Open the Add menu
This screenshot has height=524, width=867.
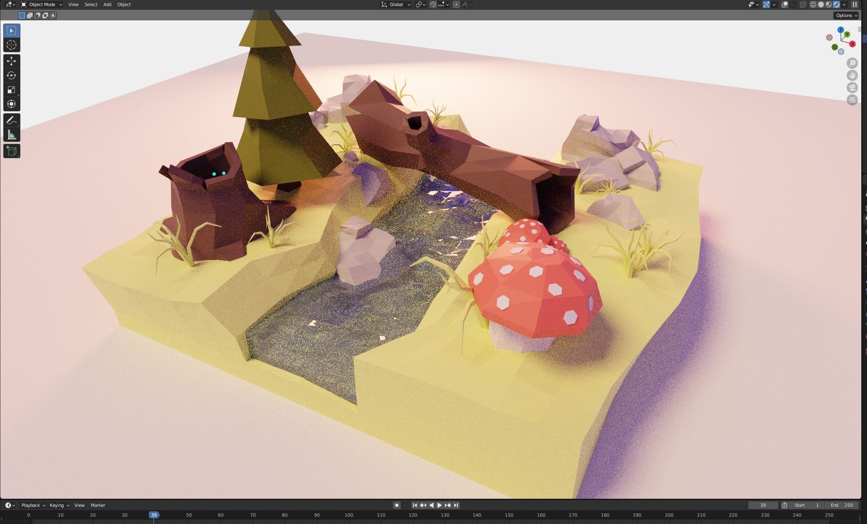coord(107,4)
